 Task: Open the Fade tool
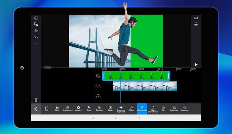89,109
